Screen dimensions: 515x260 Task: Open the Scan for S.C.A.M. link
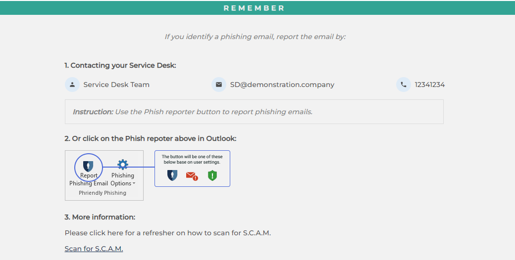point(94,249)
